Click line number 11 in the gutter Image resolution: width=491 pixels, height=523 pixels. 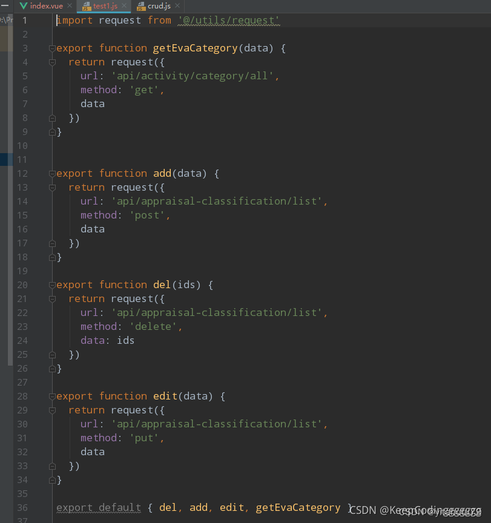22,160
